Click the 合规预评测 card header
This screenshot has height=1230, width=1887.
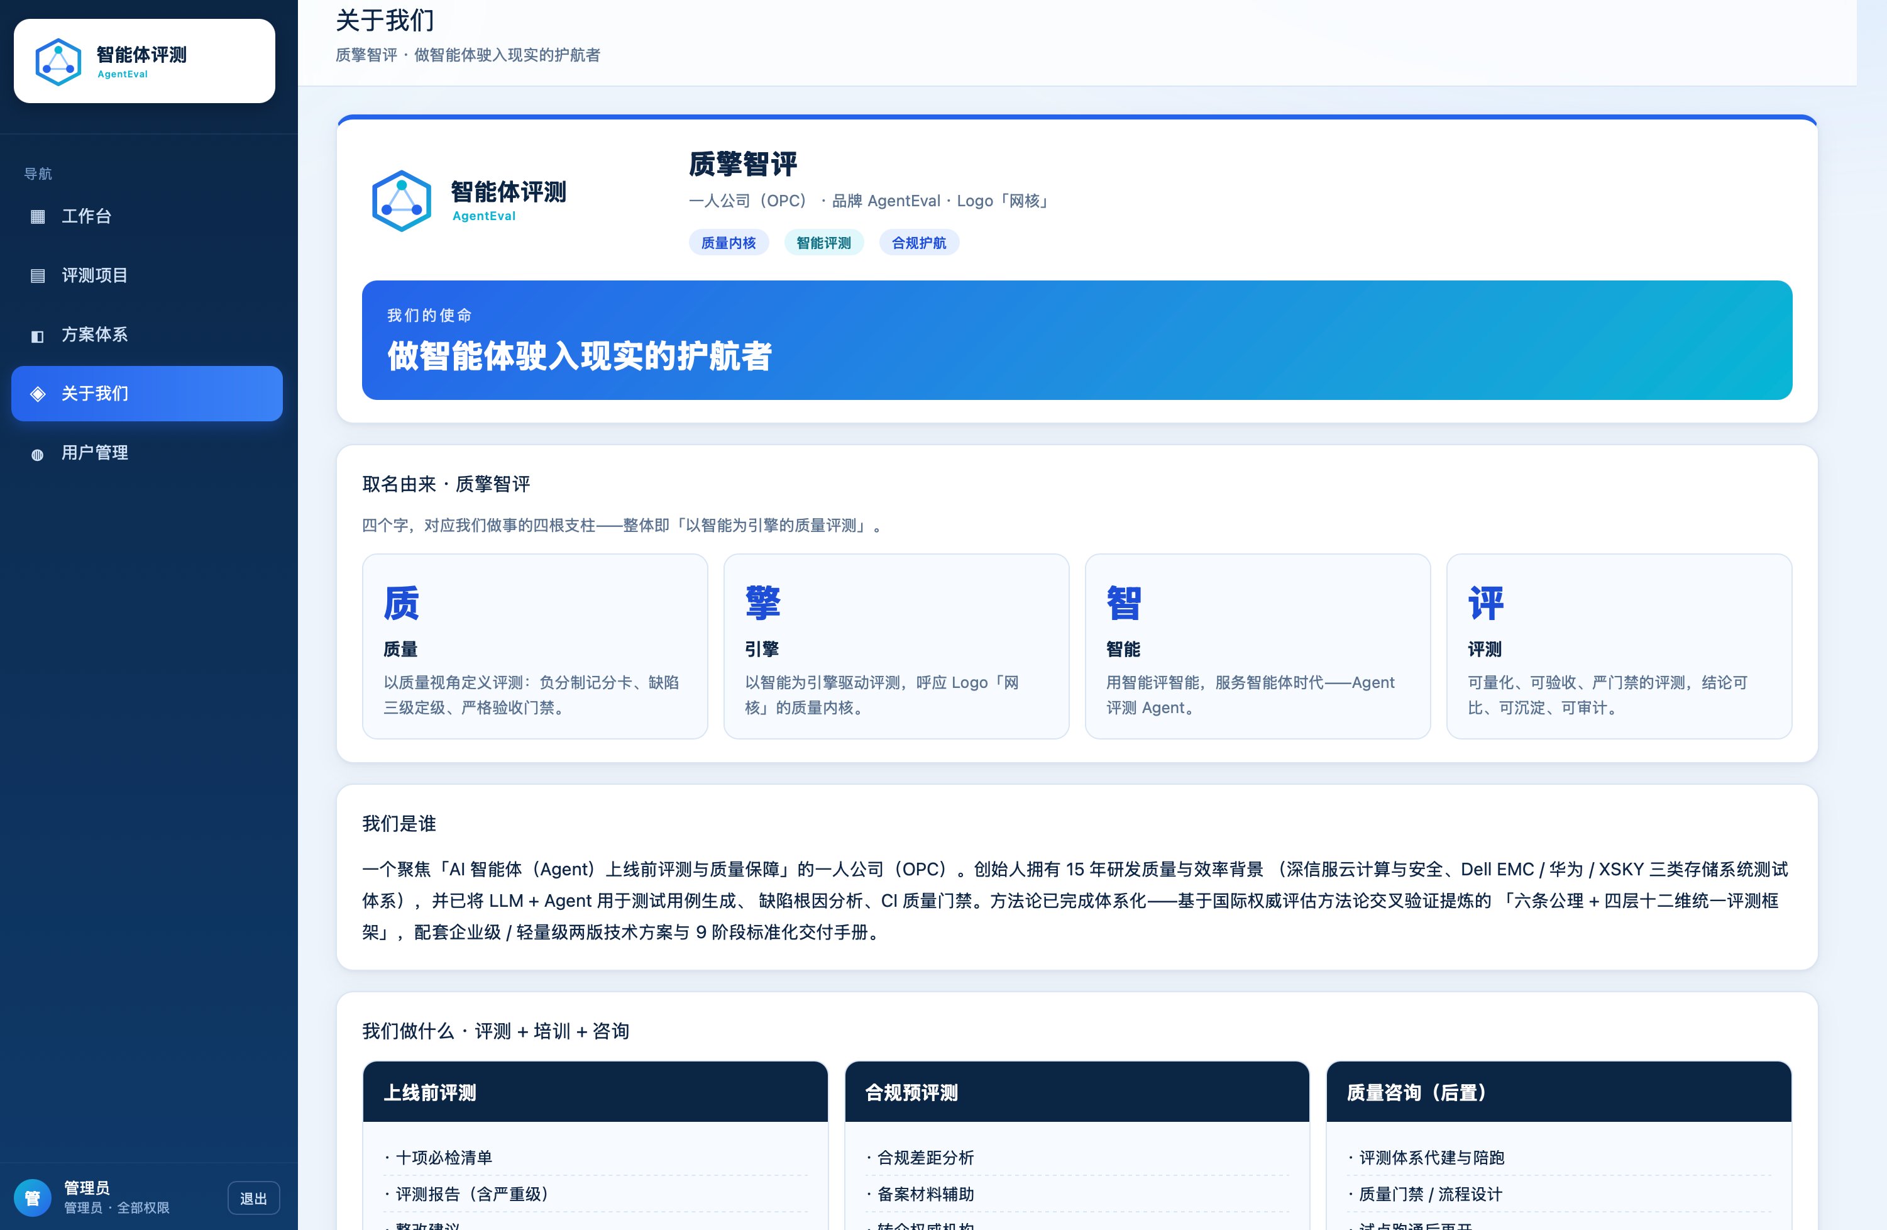[1077, 1093]
